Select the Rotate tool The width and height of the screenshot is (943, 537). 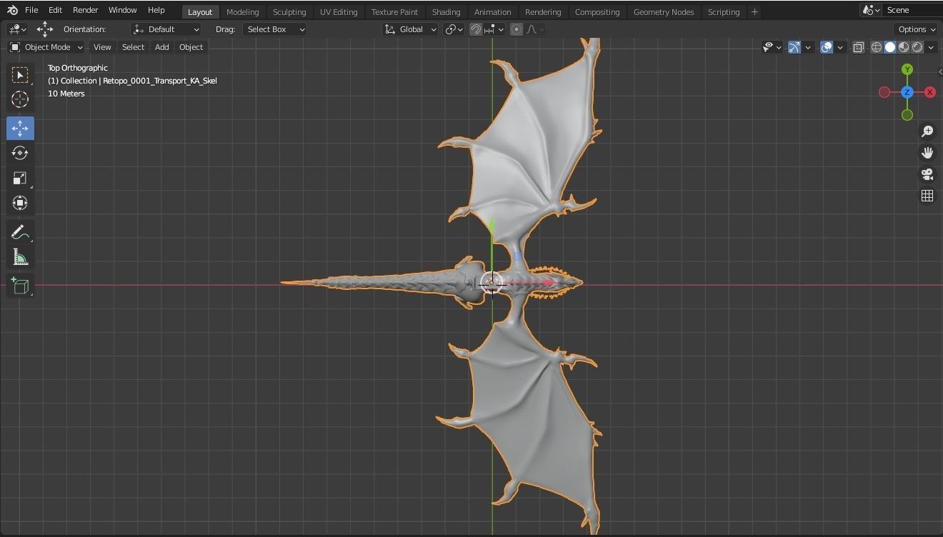(20, 153)
